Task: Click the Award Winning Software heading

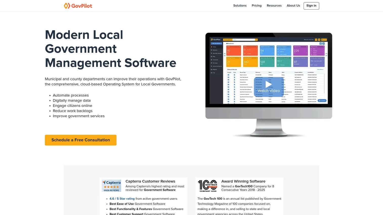Action: tap(243, 181)
